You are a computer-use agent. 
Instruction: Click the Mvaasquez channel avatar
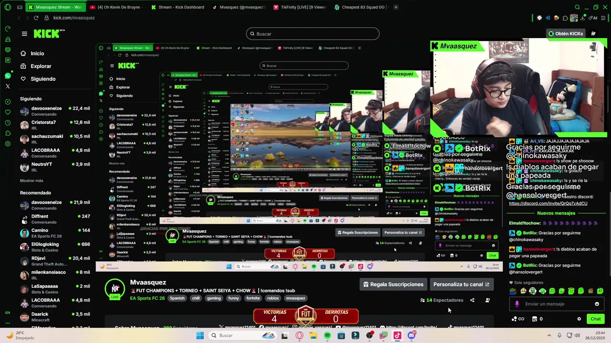[115, 289]
